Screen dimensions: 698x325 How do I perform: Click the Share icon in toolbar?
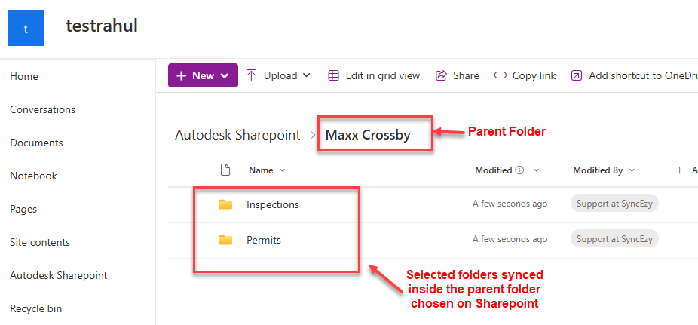coord(442,75)
